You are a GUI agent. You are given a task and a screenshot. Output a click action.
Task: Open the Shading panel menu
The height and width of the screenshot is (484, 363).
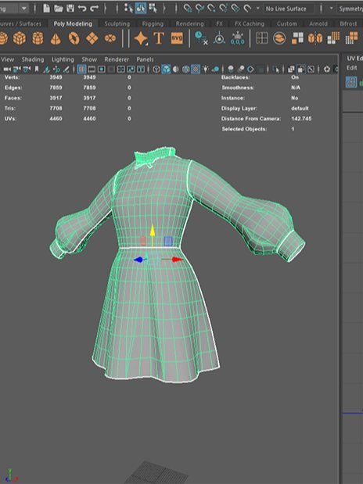click(x=33, y=59)
